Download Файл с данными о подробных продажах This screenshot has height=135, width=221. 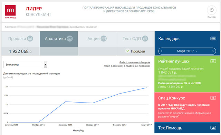127,66
